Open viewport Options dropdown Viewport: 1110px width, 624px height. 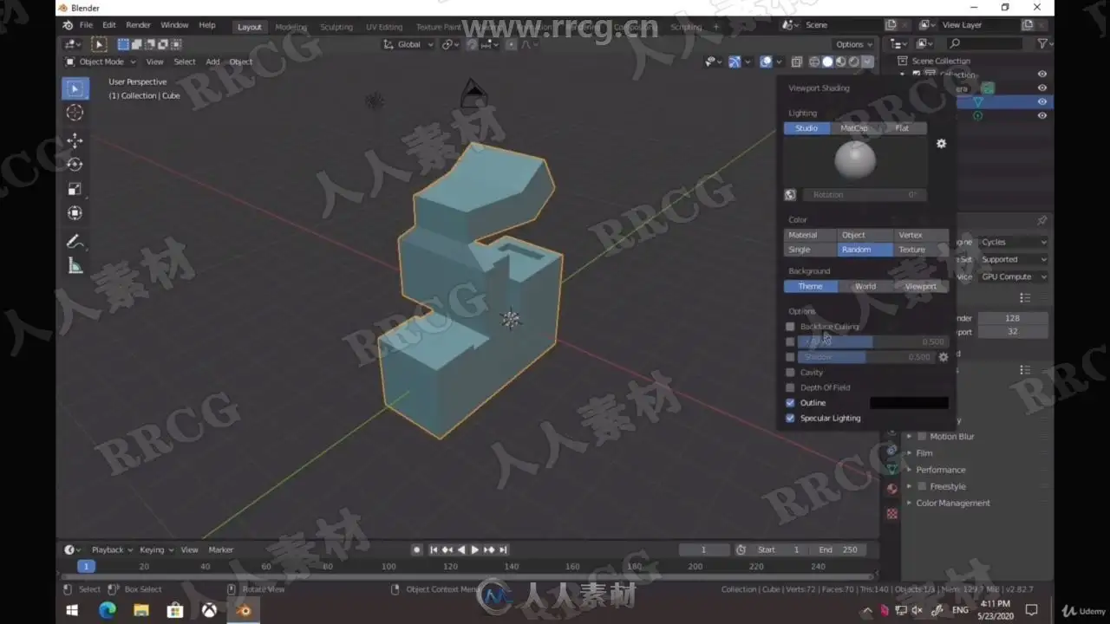click(x=854, y=44)
